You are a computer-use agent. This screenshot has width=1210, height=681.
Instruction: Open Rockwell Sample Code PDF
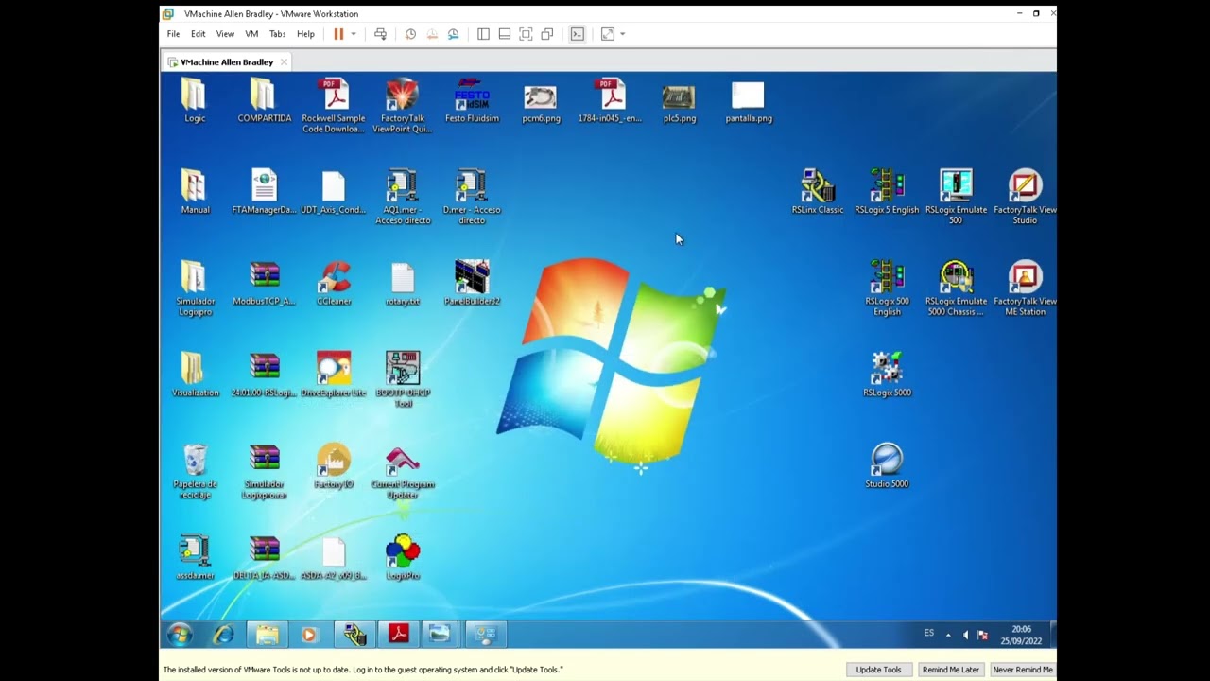click(333, 106)
